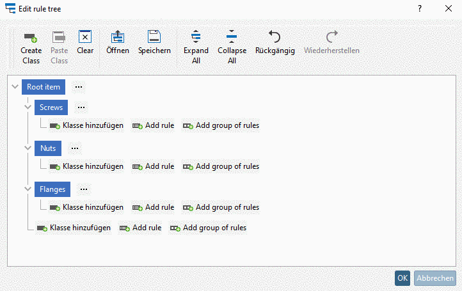Image resolution: width=462 pixels, height=291 pixels.
Task: Select the Flanges class node
Action: (x=52, y=189)
